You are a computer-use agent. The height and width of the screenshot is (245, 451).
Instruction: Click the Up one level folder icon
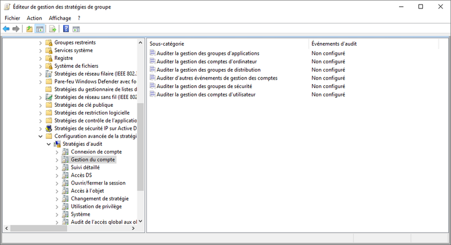coord(29,29)
